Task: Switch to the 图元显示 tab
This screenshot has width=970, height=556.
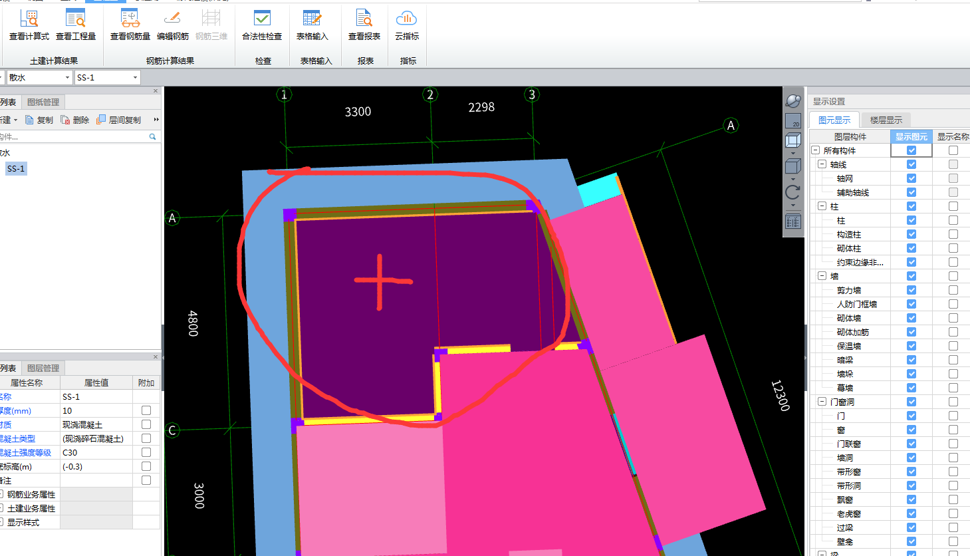Action: point(834,120)
